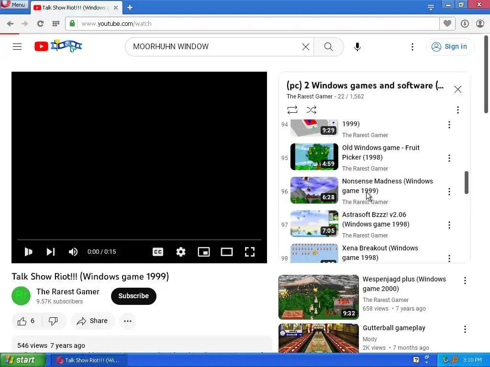The image size is (490, 367).
Task: Like the video
Action: coord(26,321)
